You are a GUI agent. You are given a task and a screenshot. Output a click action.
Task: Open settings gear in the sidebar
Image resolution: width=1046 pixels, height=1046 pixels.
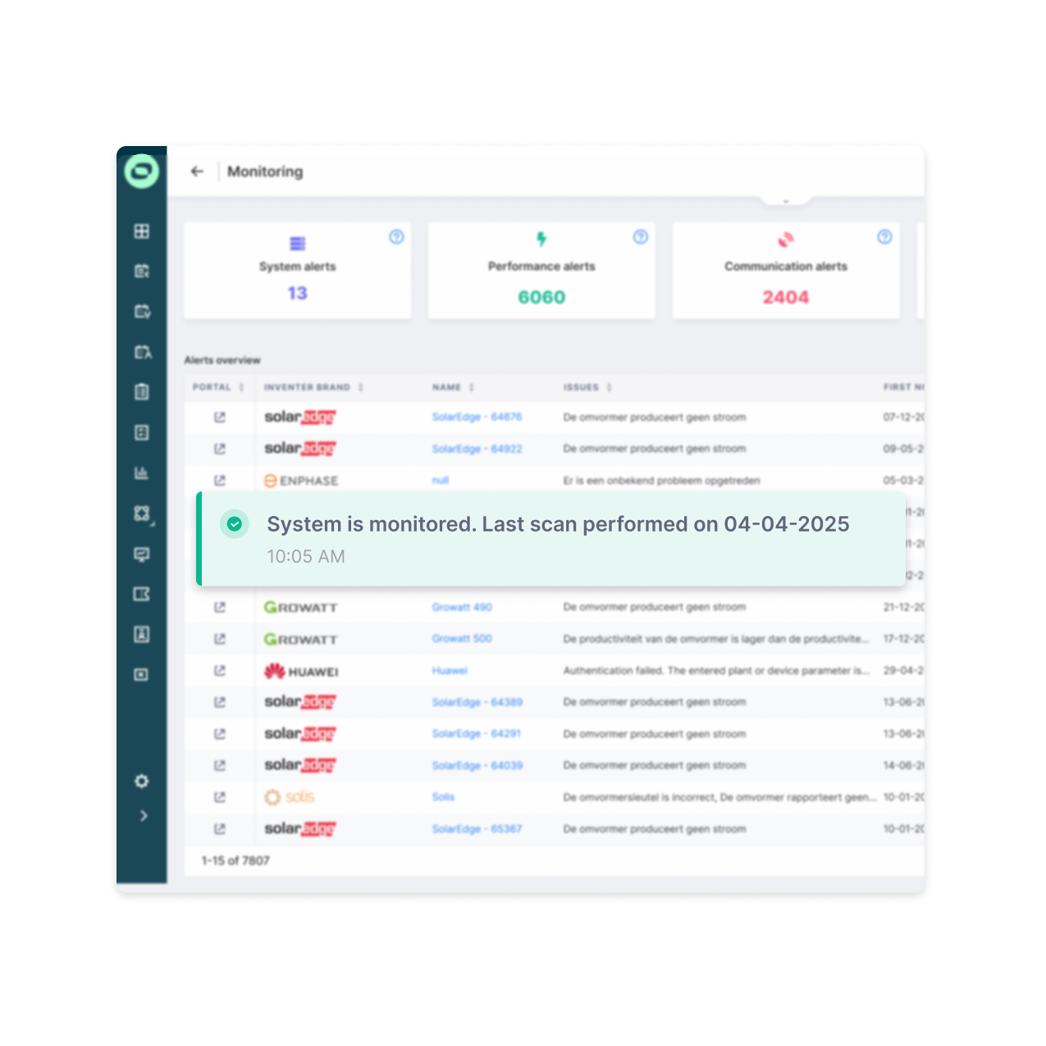[x=142, y=781]
